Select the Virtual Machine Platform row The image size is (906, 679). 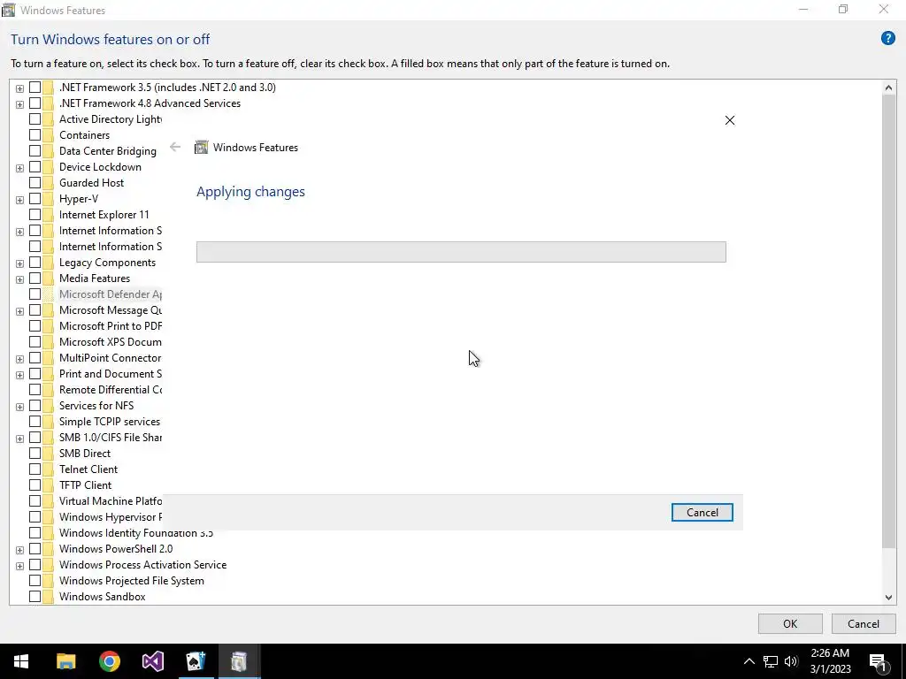pyautogui.click(x=111, y=501)
